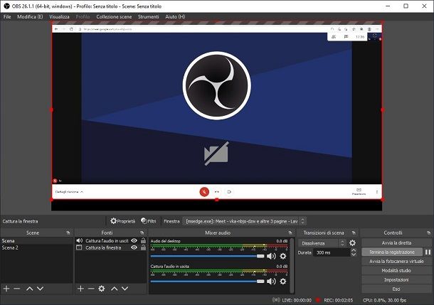Mute Audio del desktop speaker icon

[x=271, y=256]
